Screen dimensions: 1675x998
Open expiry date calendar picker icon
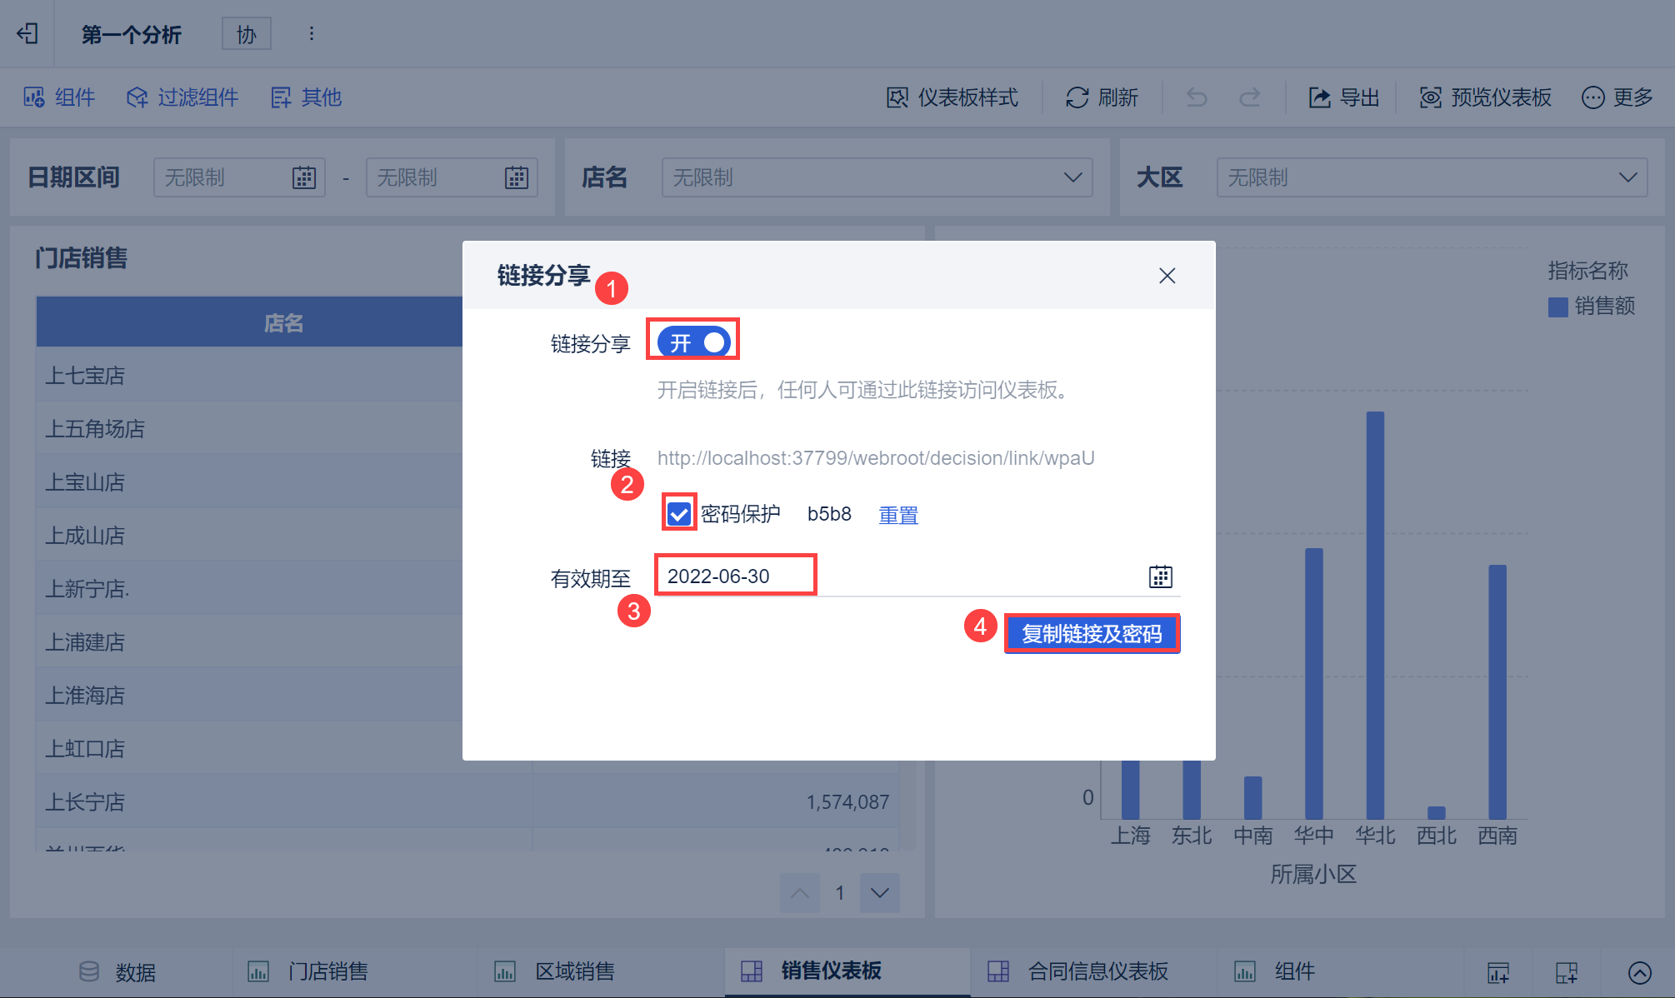click(x=1160, y=576)
